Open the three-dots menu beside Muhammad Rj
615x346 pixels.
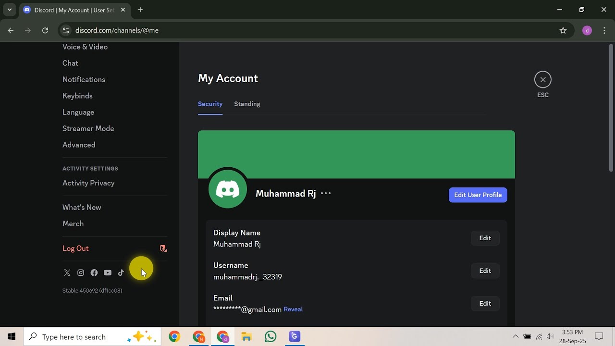(326, 193)
